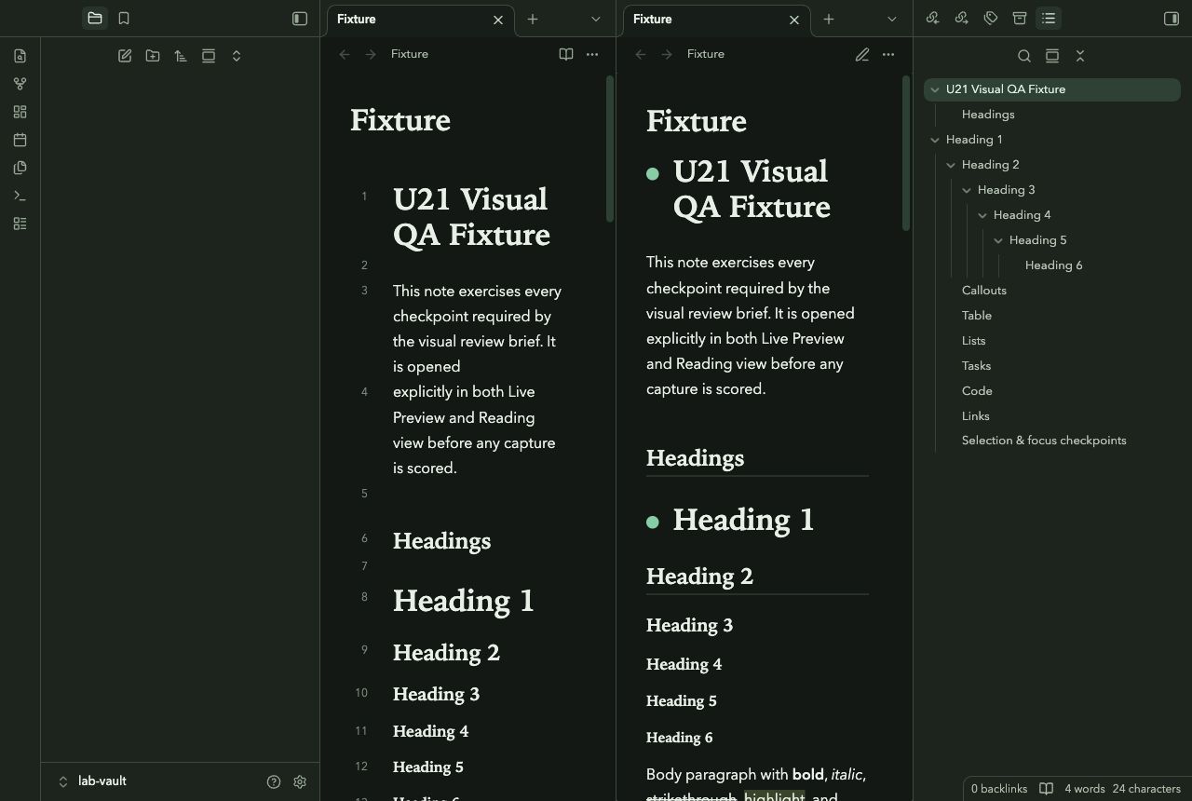Collapse U21 Visual QA Fixture in outline
Image resolution: width=1192 pixels, height=801 pixels.
935,89
